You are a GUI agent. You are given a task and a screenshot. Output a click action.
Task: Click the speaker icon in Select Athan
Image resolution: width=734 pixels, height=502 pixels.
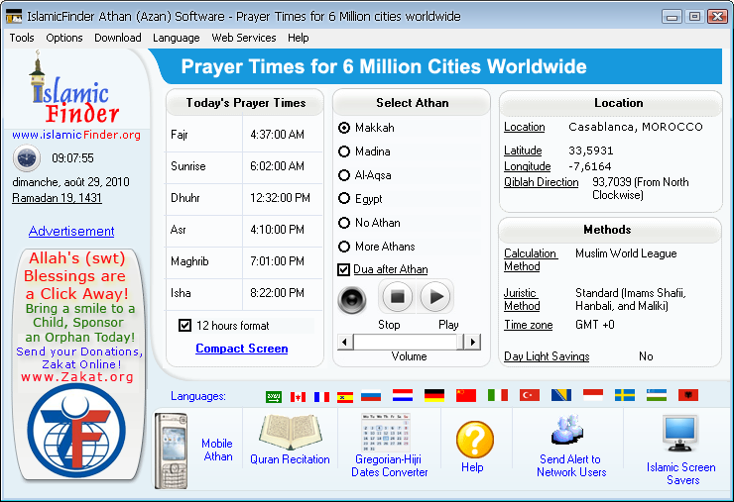tap(352, 299)
